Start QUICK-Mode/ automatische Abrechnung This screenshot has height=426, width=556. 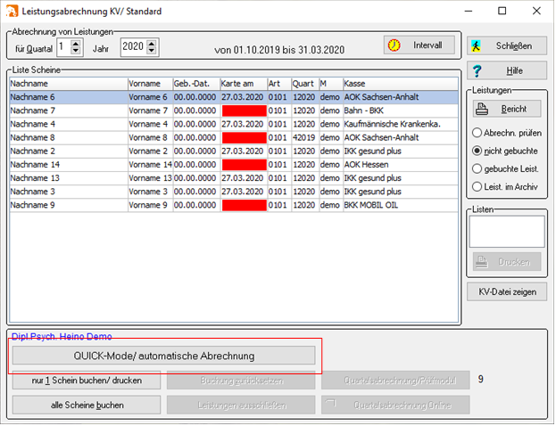tap(164, 356)
